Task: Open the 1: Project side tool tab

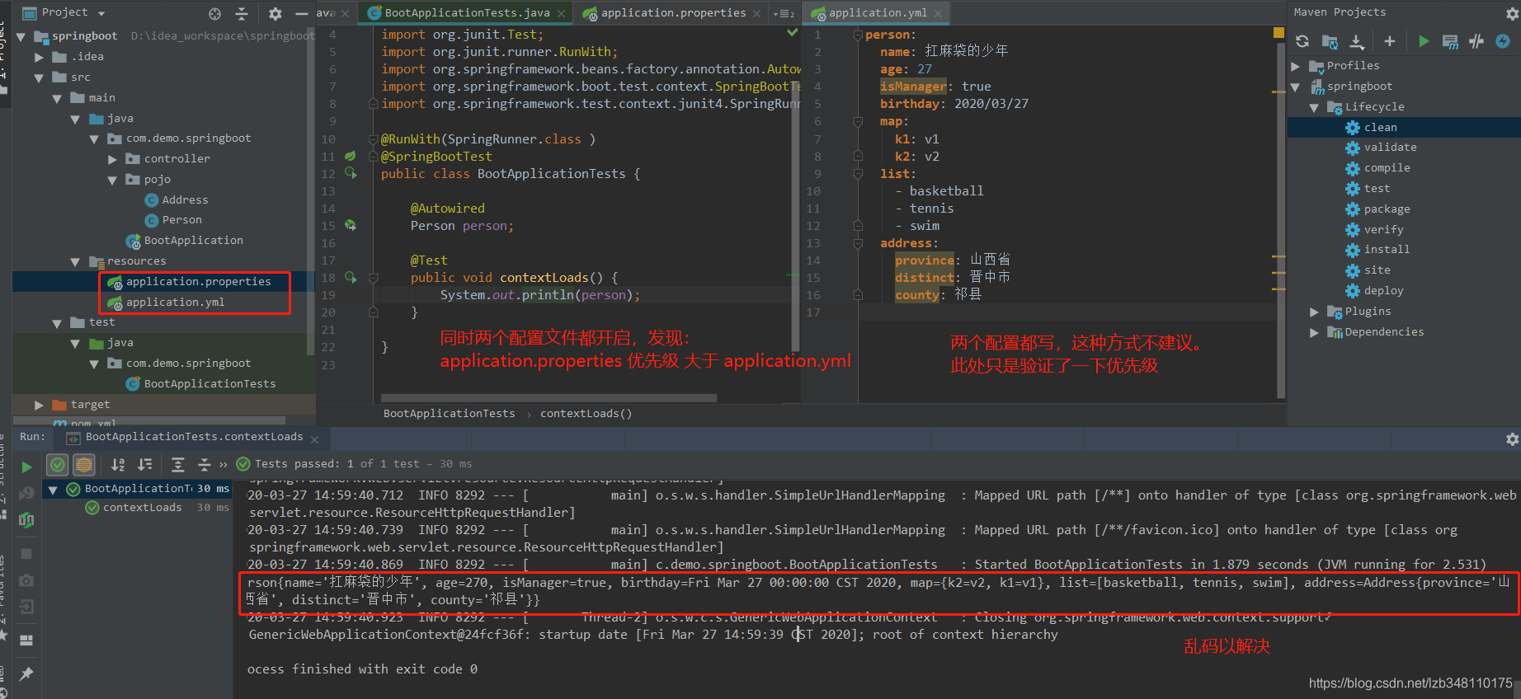Action: (x=4, y=49)
